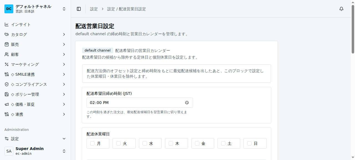Check the 火 closed-day checkbox

[118, 143]
